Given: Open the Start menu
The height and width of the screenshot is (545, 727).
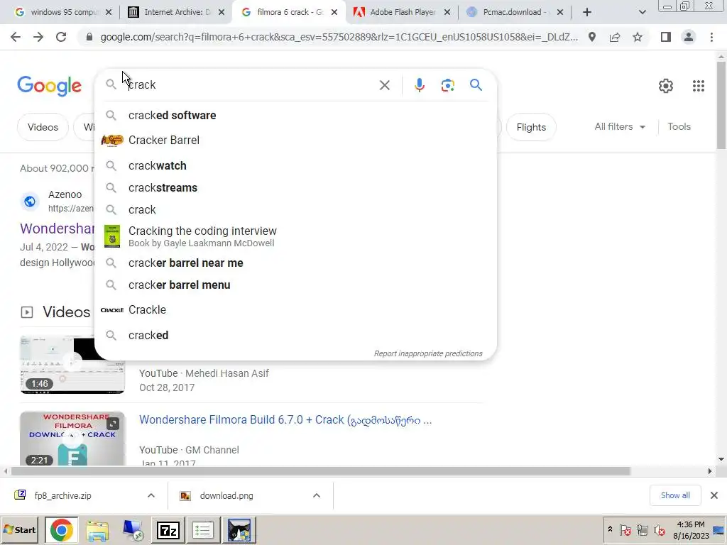Looking at the screenshot, I should pyautogui.click(x=20, y=529).
